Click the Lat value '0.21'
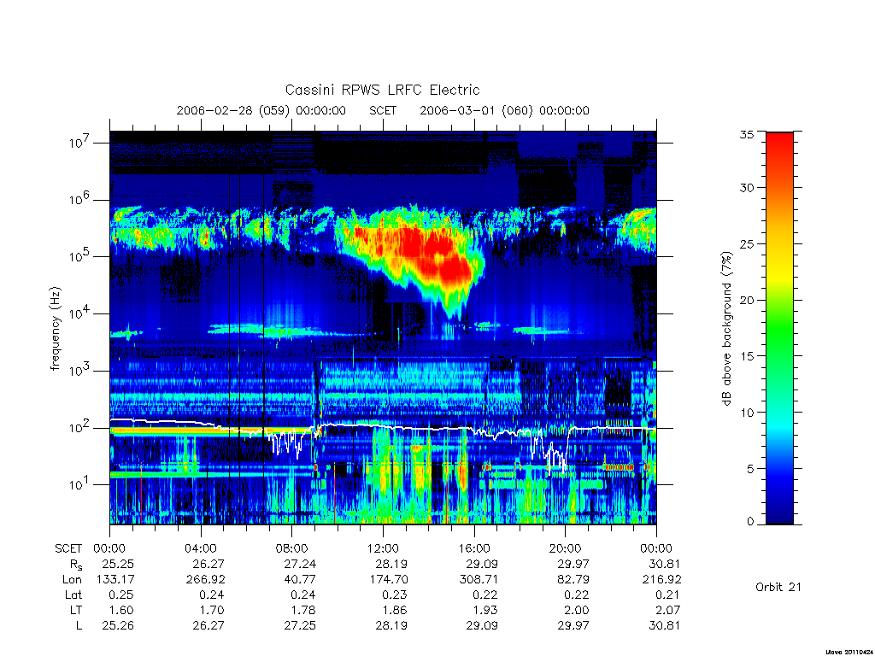Screen dimensions: 875x656 [667, 595]
